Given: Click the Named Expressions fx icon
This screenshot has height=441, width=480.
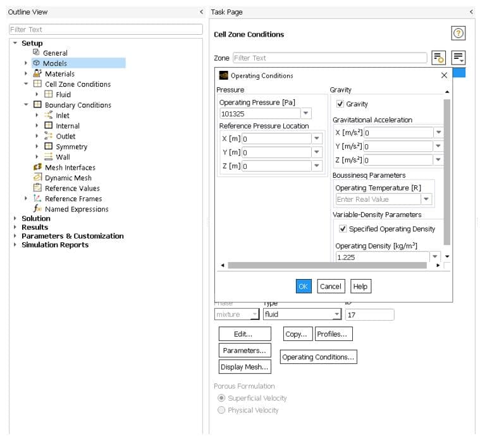Looking at the screenshot, I should click(x=37, y=209).
